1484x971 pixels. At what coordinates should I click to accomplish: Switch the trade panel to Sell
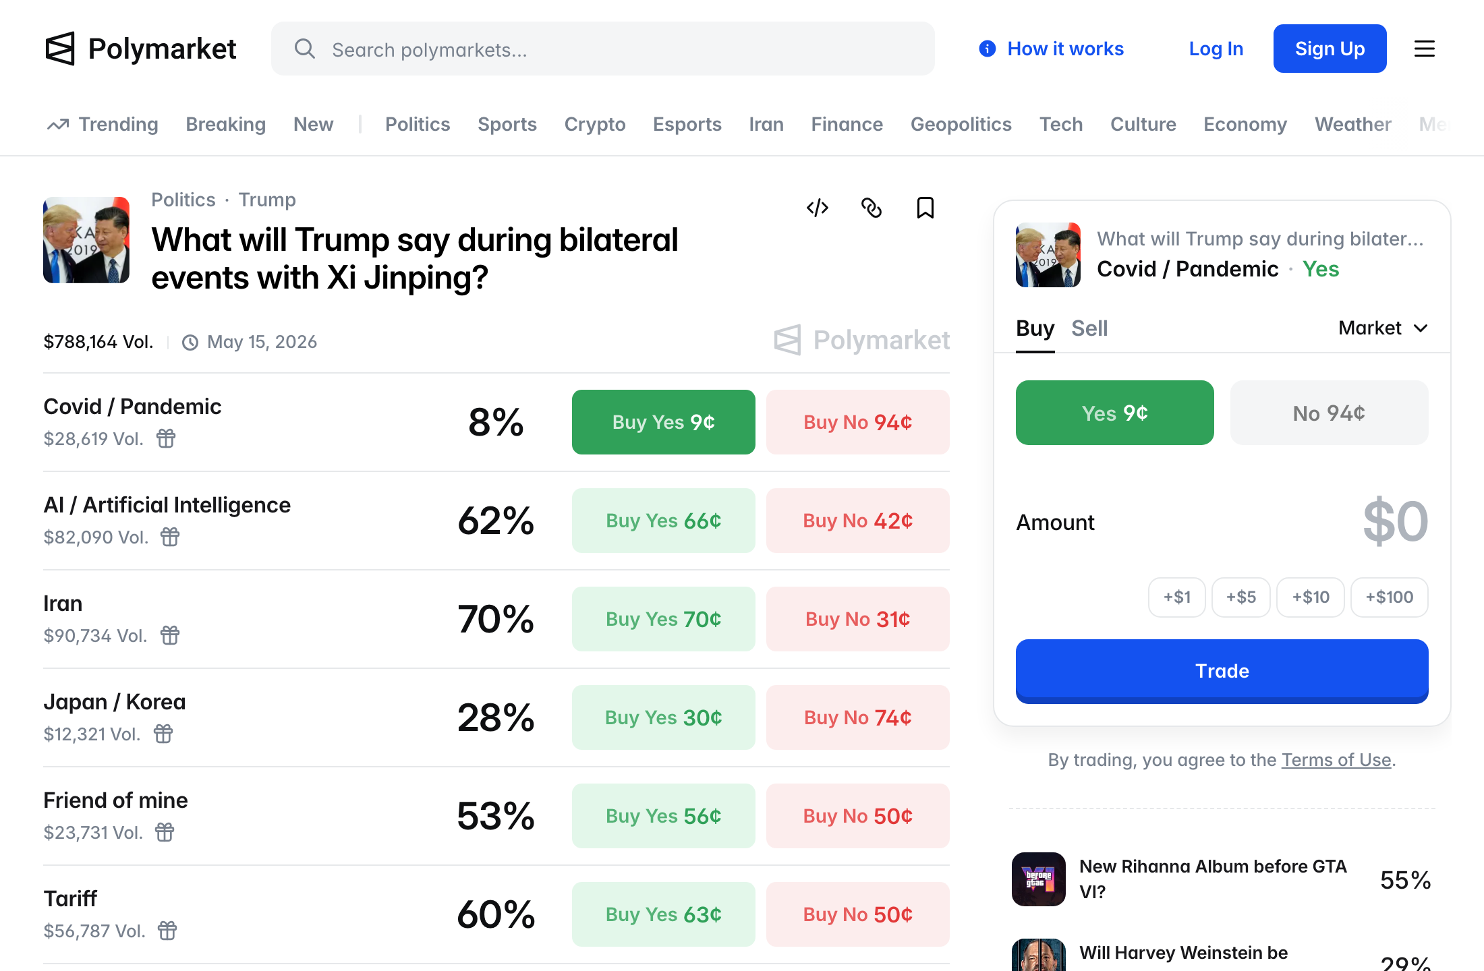click(1089, 328)
